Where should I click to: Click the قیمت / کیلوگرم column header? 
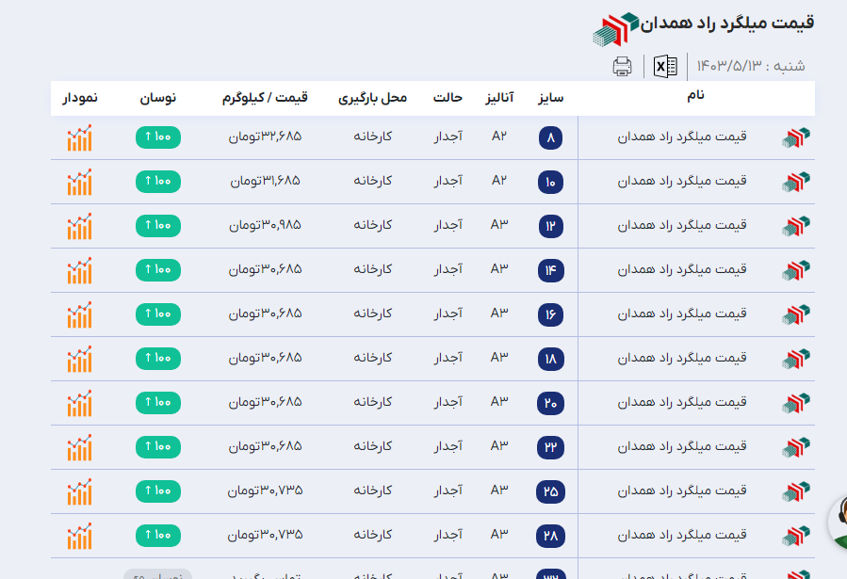click(265, 98)
